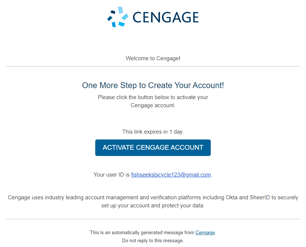
Task: Click the horizontal divider below the welcome text
Action: [153, 66]
